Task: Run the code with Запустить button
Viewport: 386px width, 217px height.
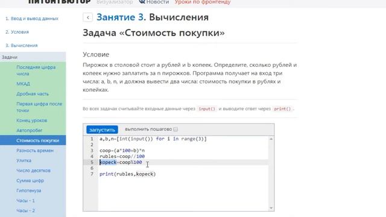Action: point(102,130)
